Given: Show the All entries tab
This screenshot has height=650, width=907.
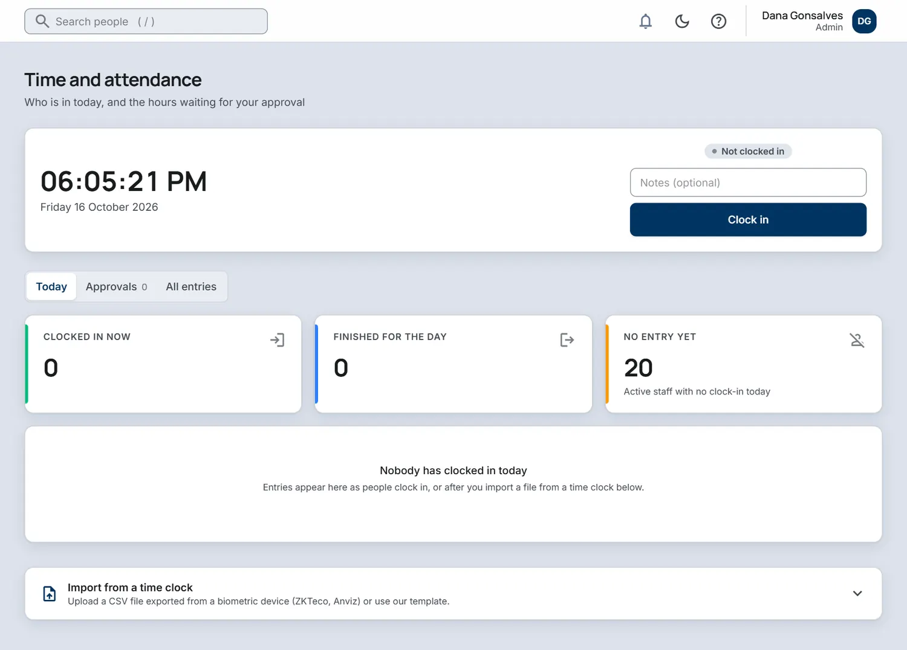Looking at the screenshot, I should point(191,286).
